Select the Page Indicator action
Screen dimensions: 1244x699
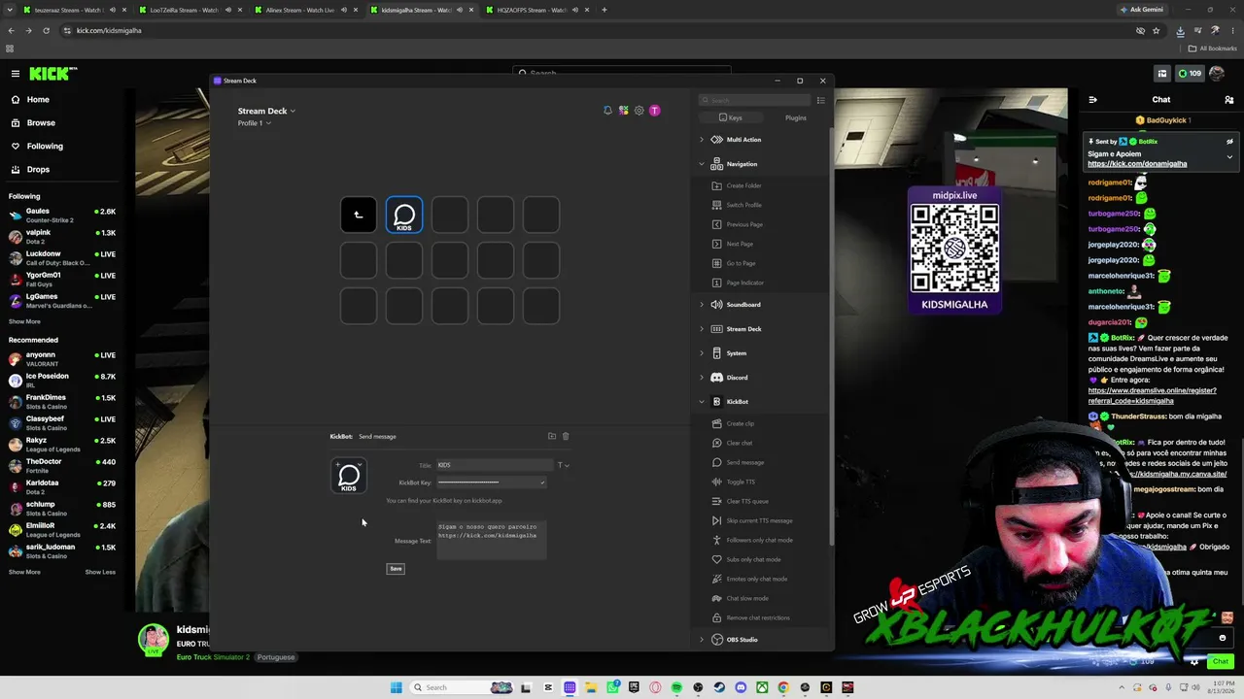coord(745,283)
